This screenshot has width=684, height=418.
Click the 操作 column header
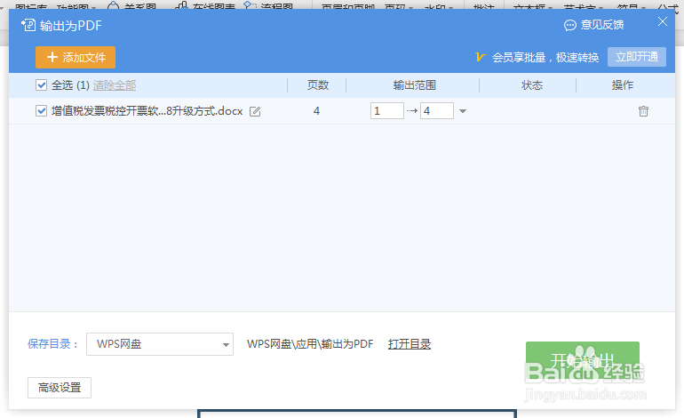point(622,85)
